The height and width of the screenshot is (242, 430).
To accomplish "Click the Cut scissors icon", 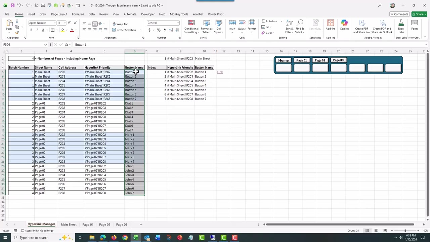I will (x=17, y=22).
